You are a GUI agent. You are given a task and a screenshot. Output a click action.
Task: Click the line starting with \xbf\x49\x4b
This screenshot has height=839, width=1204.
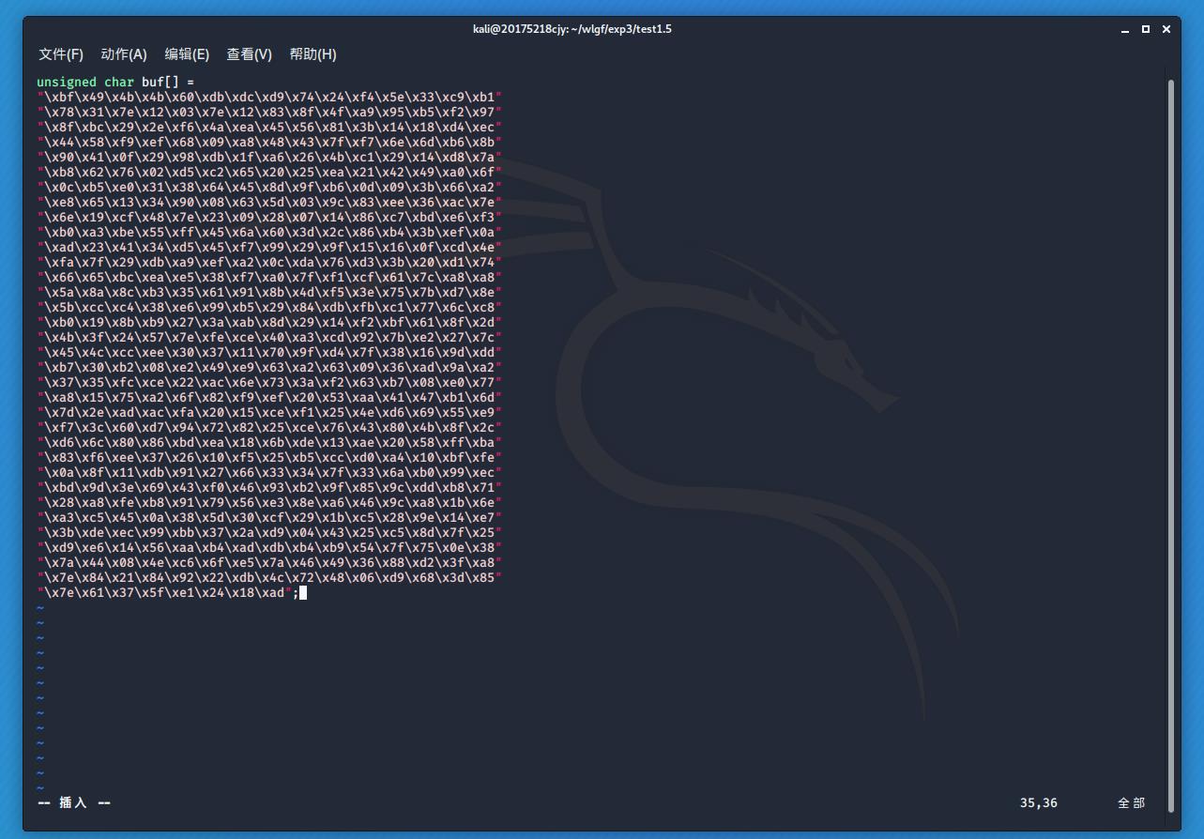point(270,98)
